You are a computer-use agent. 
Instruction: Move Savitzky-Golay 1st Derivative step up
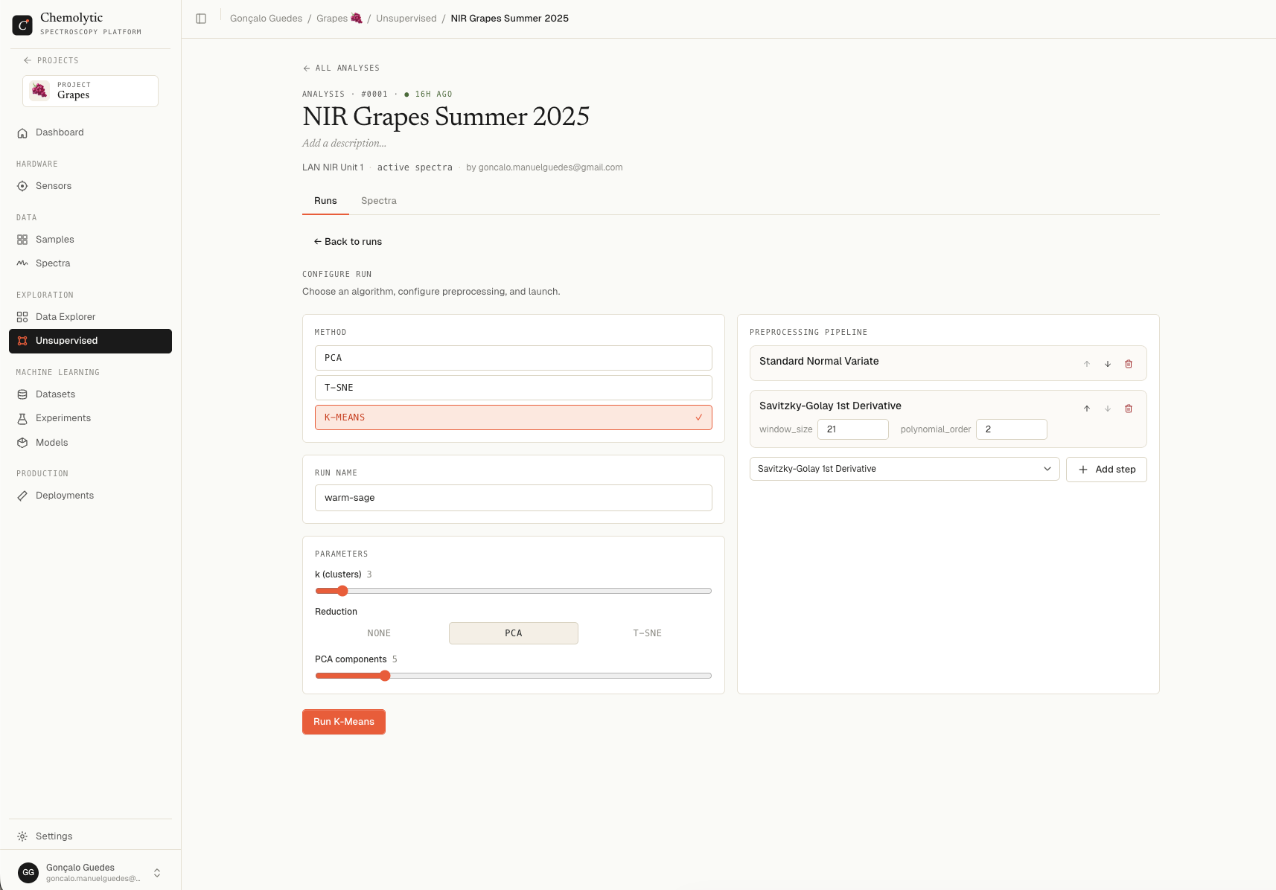[1087, 409]
